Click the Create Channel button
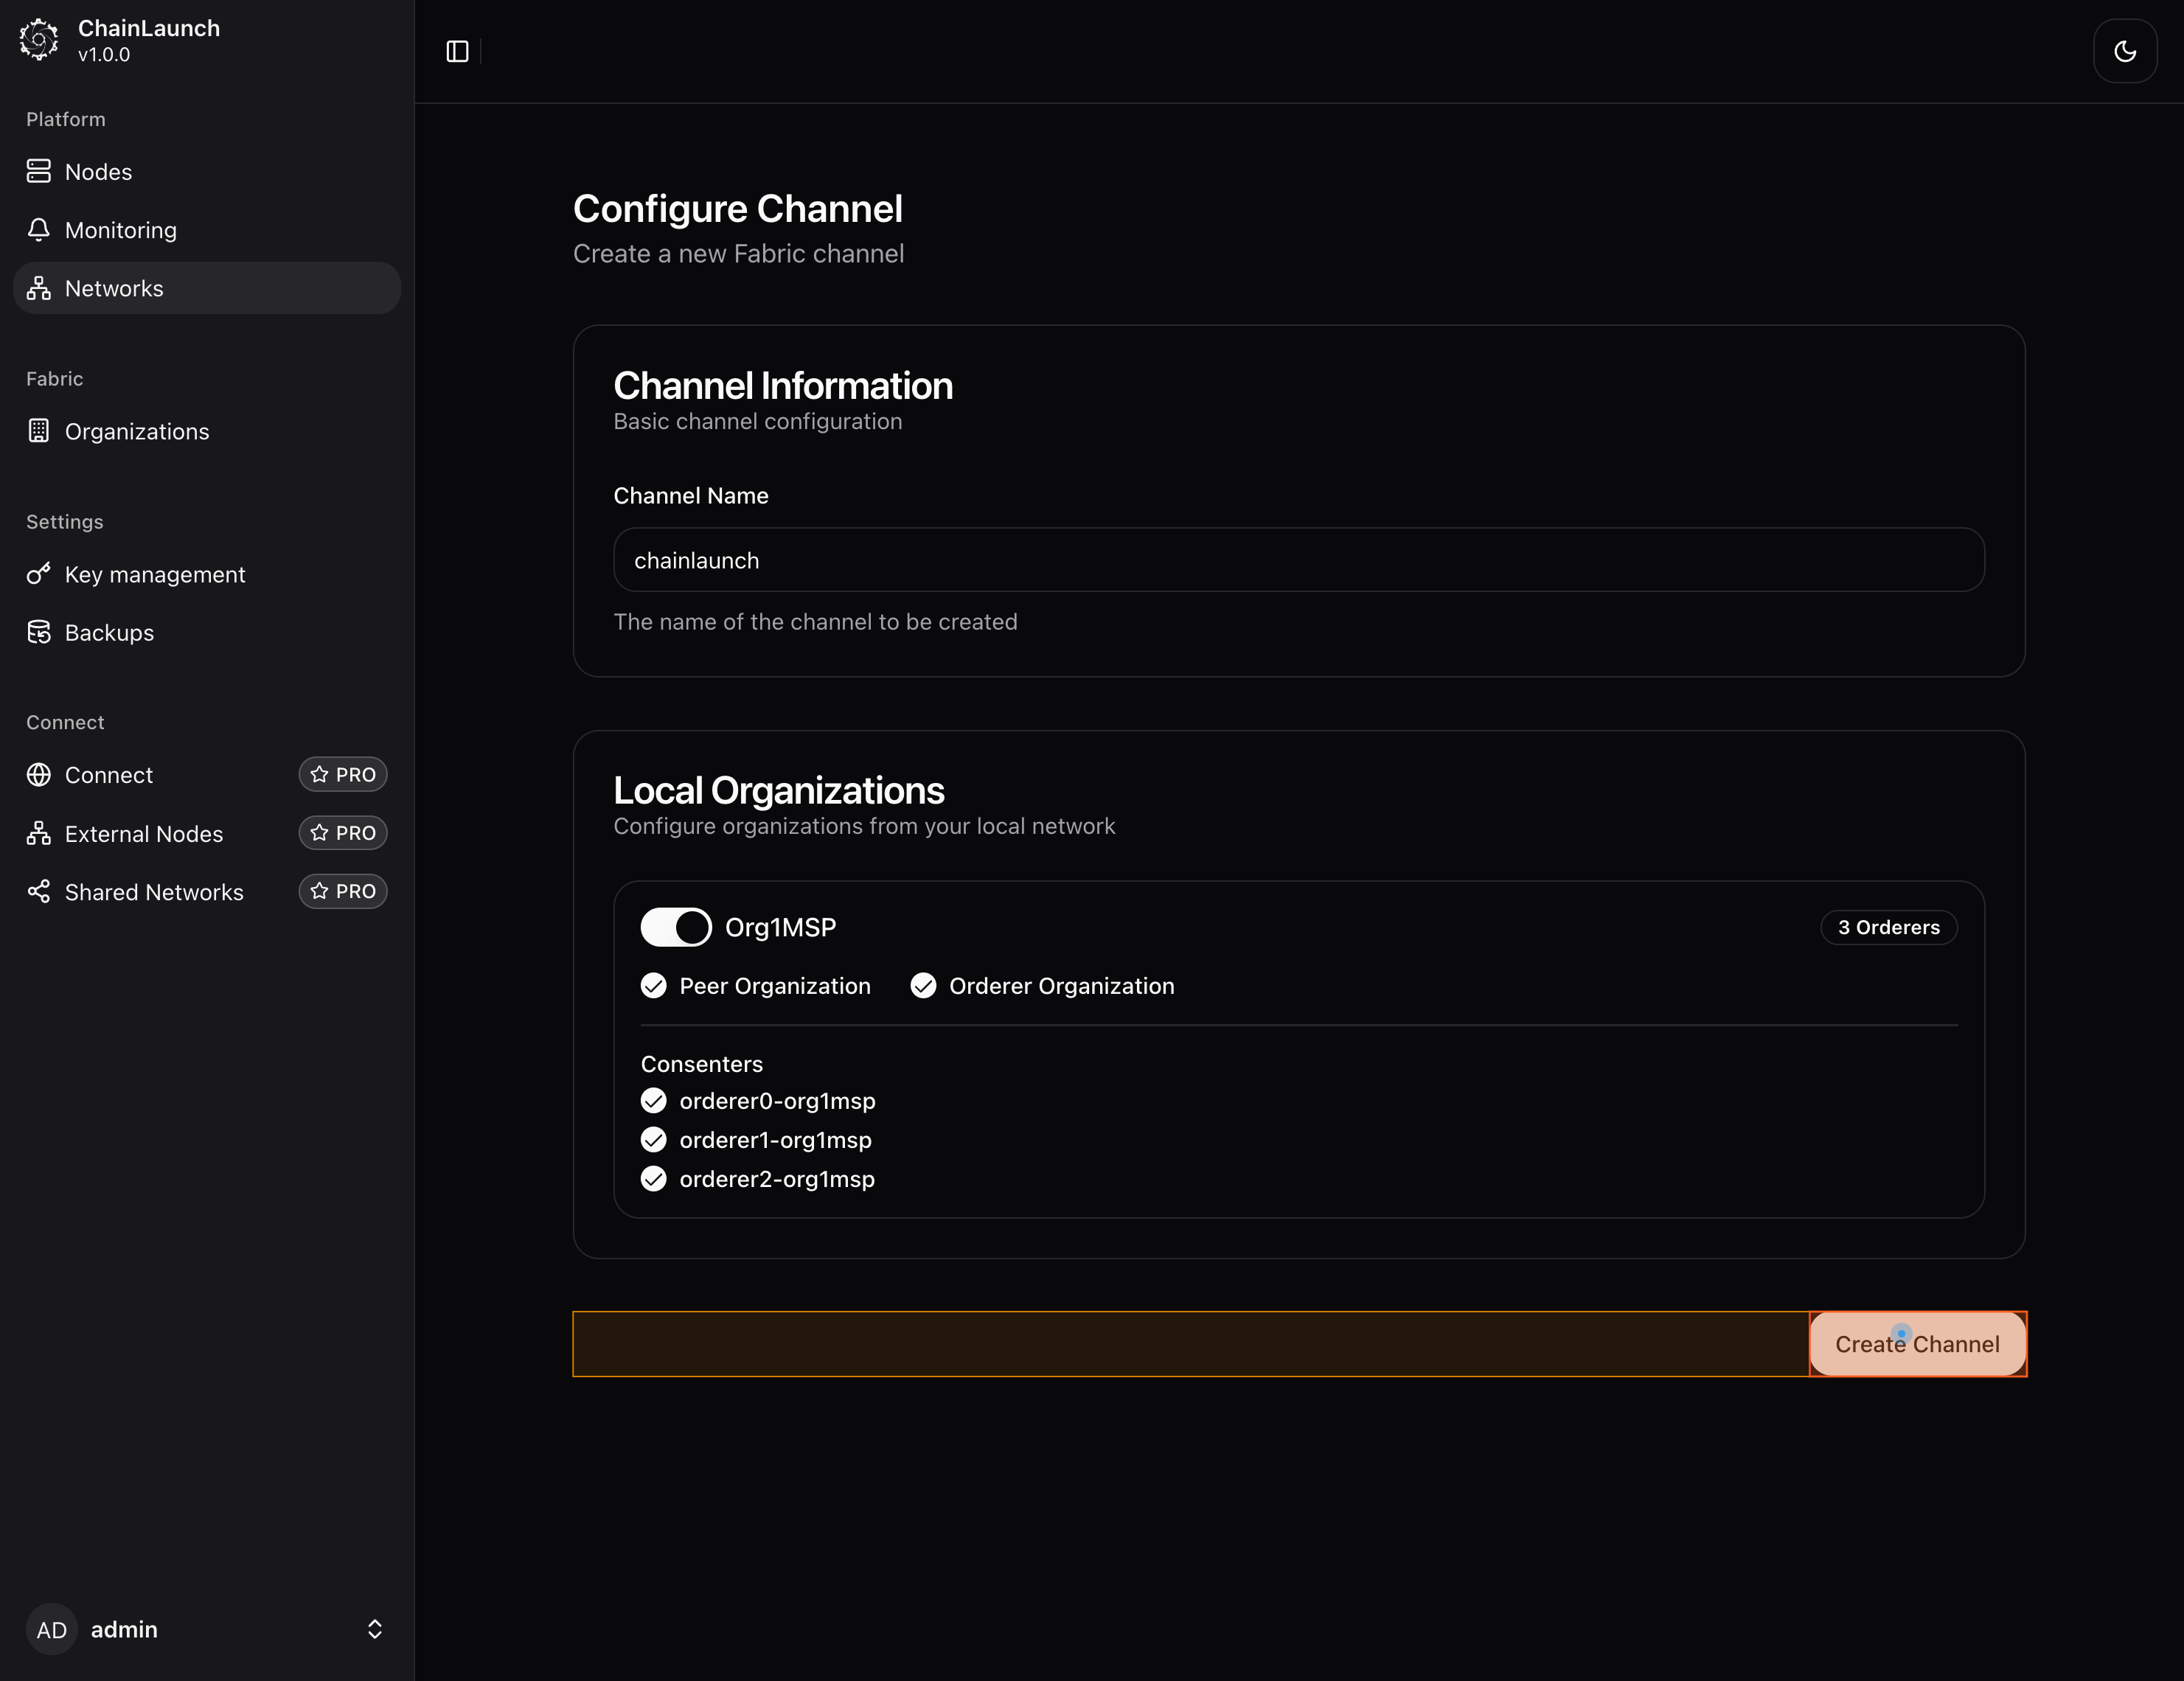The image size is (2184, 1681). pos(1917,1344)
